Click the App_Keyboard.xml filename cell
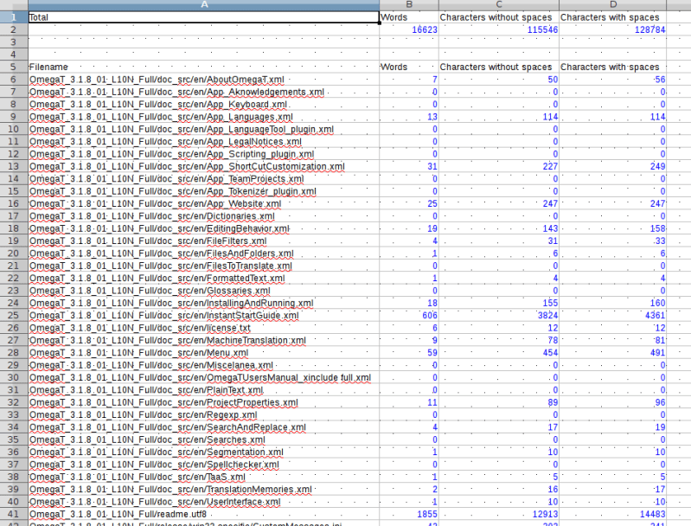 [203, 104]
